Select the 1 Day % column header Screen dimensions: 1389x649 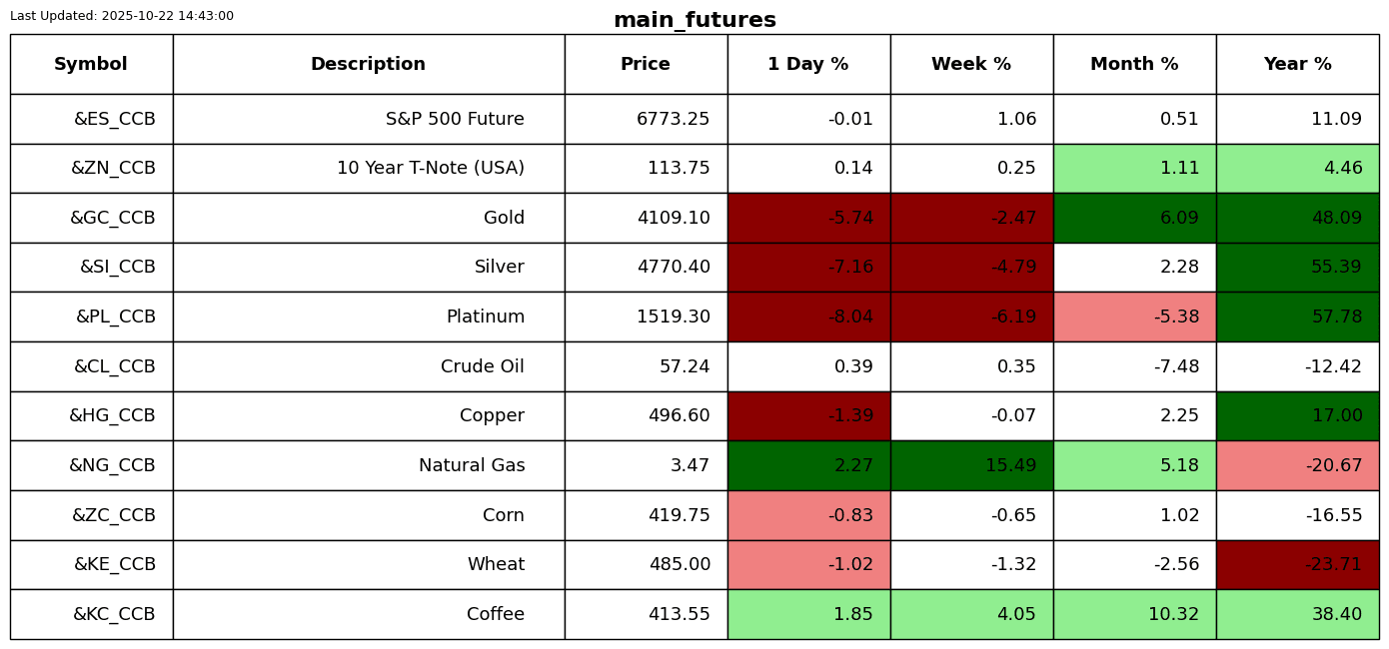click(x=808, y=64)
